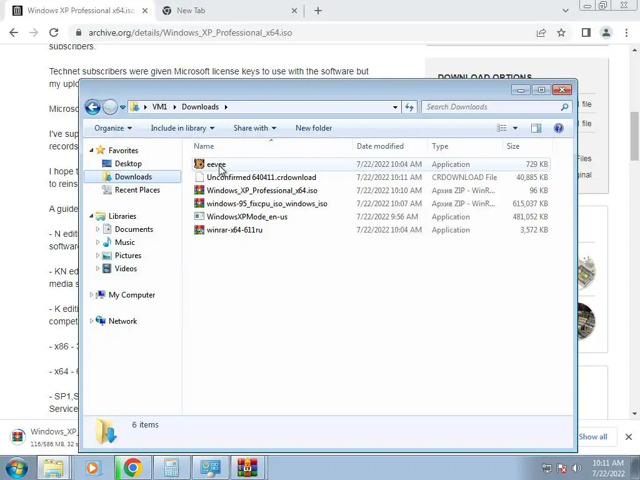640x480 pixels.
Task: Open Chrome tab search dropdown
Action: [565, 11]
